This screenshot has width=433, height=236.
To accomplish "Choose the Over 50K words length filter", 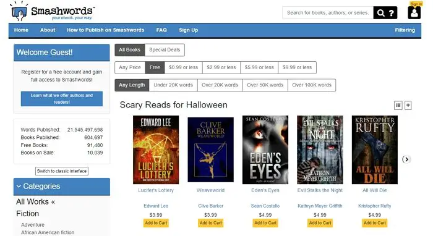I will point(265,85).
